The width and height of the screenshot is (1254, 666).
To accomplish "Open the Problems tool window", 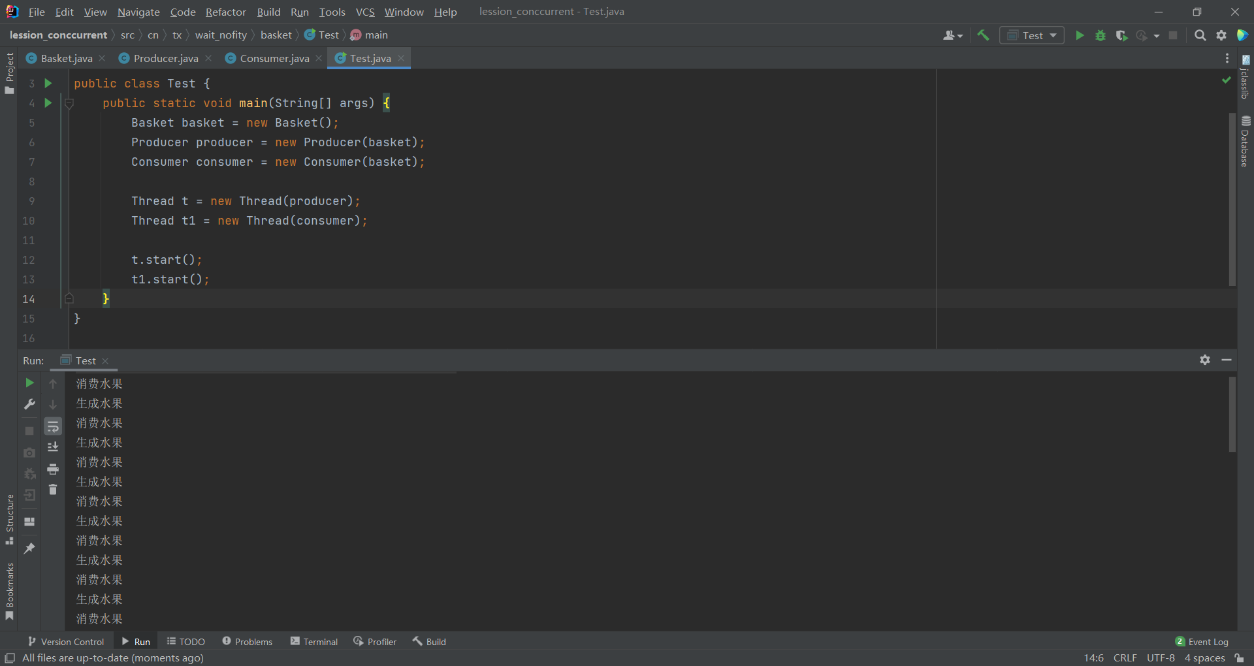I will (x=248, y=642).
